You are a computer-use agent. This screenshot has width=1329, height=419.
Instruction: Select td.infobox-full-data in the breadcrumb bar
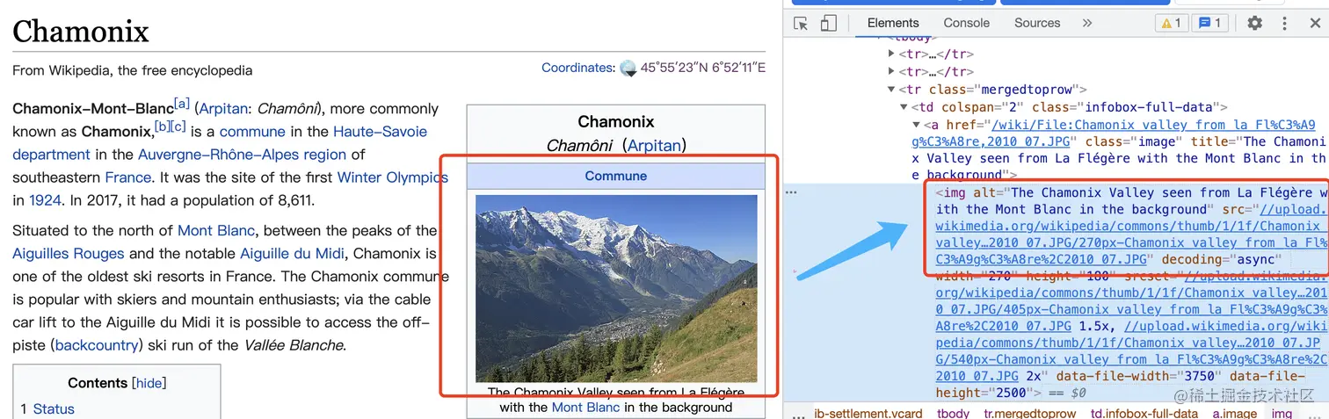[1144, 413]
